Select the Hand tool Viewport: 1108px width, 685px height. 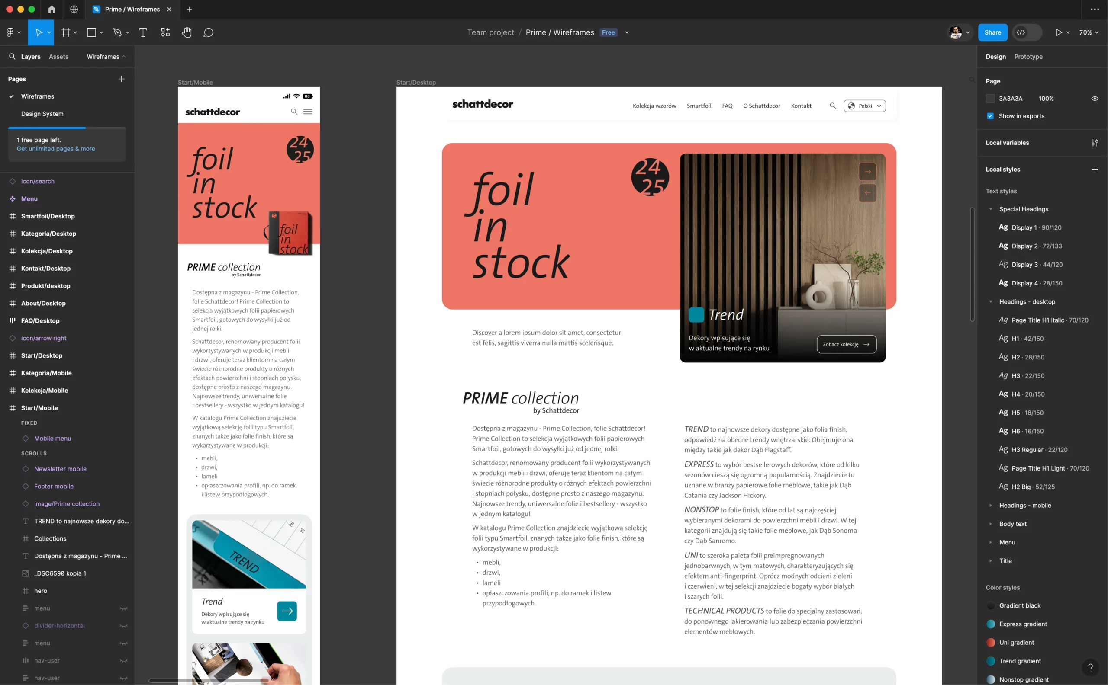pyautogui.click(x=187, y=32)
